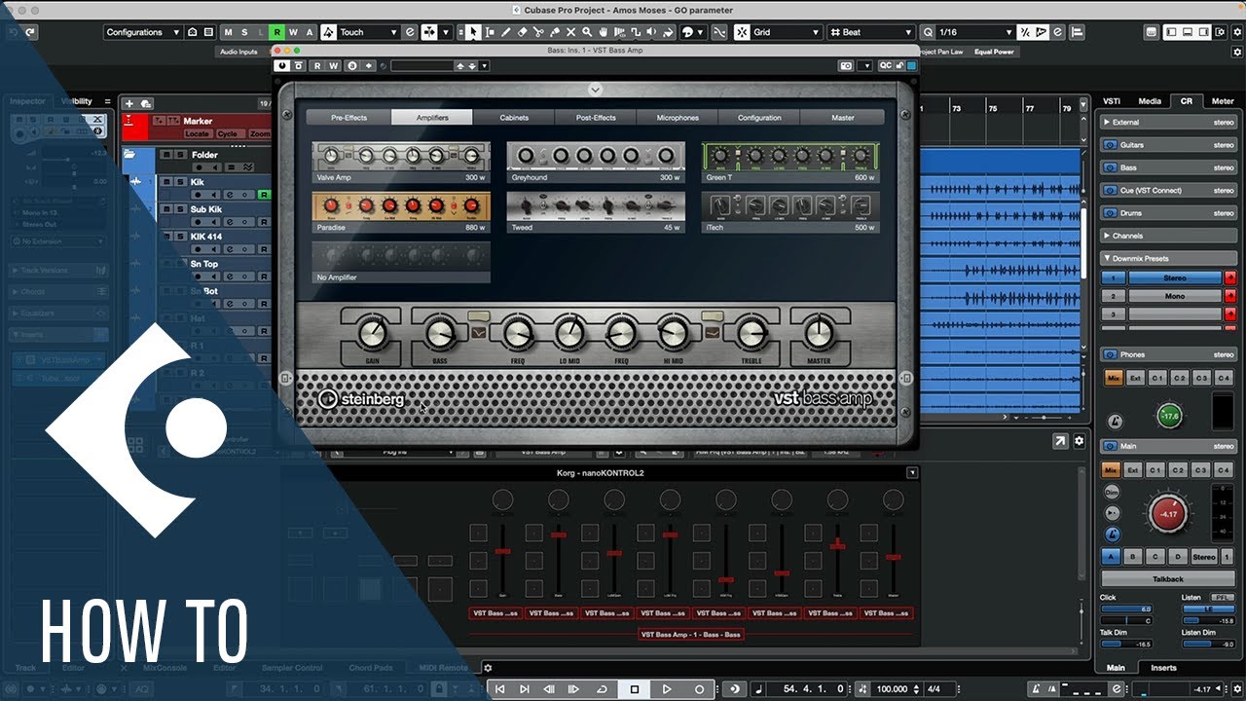Choose the Green T amplifier
This screenshot has width=1246, height=701.
click(790, 162)
